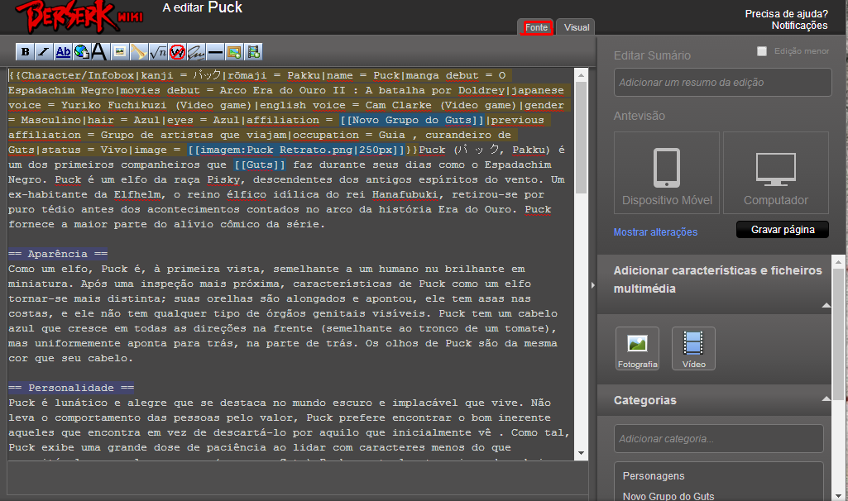The height and width of the screenshot is (501, 848).
Task: Add video via toolbar film-plus icon
Action: tap(253, 52)
